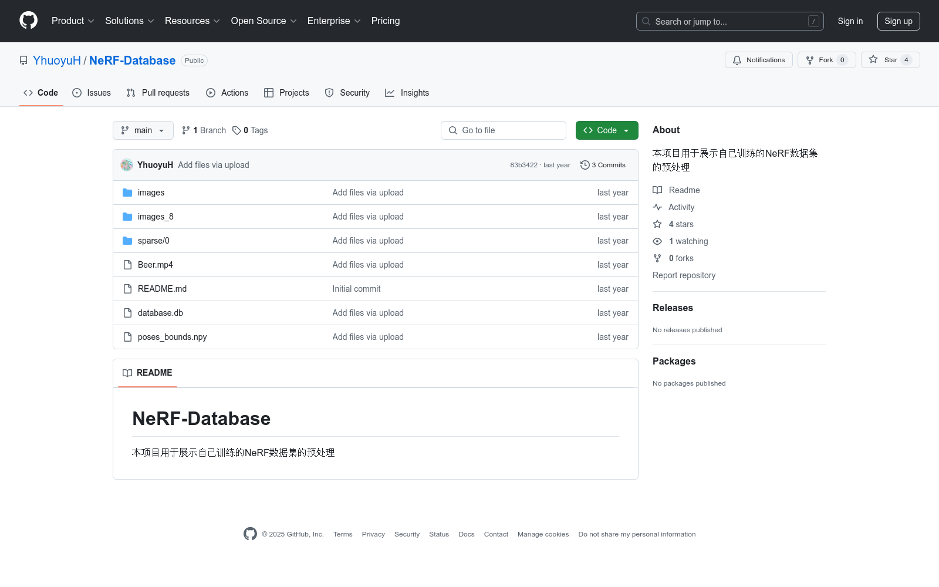Click the forks icon in About
This screenshot has height=587, width=939.
(657, 258)
